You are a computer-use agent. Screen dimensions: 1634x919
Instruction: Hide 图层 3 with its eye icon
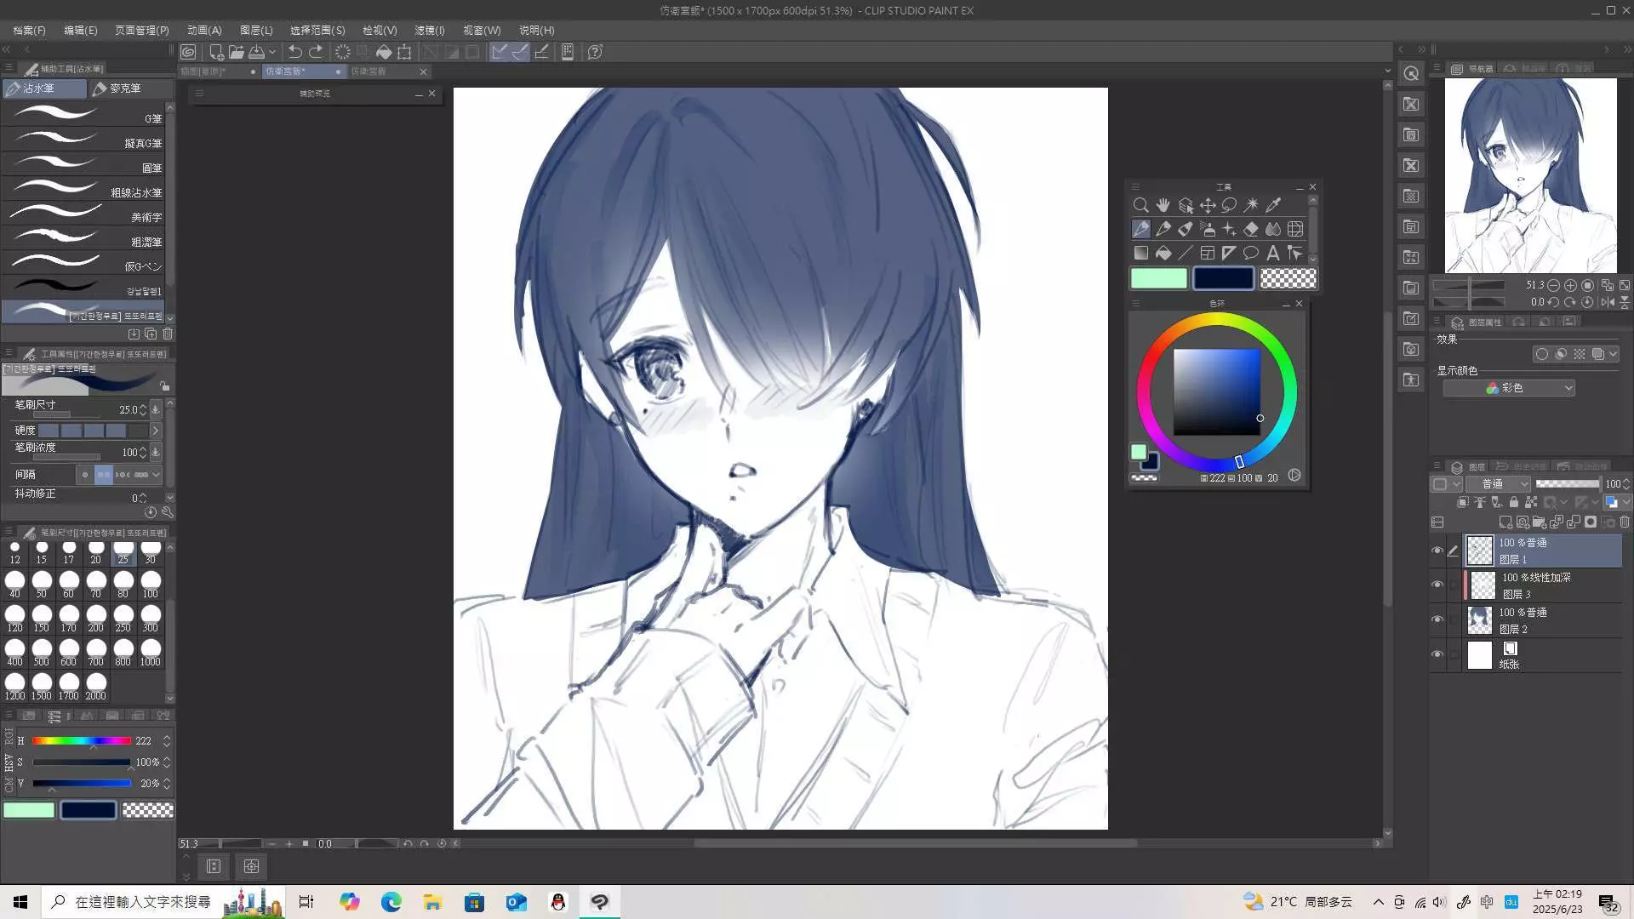click(x=1437, y=585)
